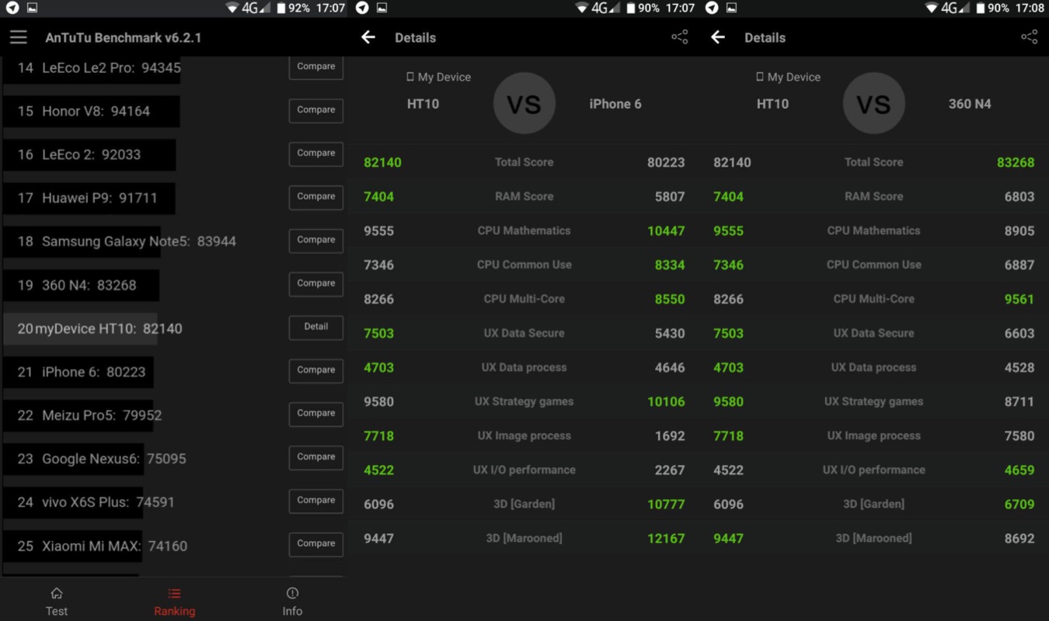
Task: Compare with Google Nexus6
Action: coord(316,457)
